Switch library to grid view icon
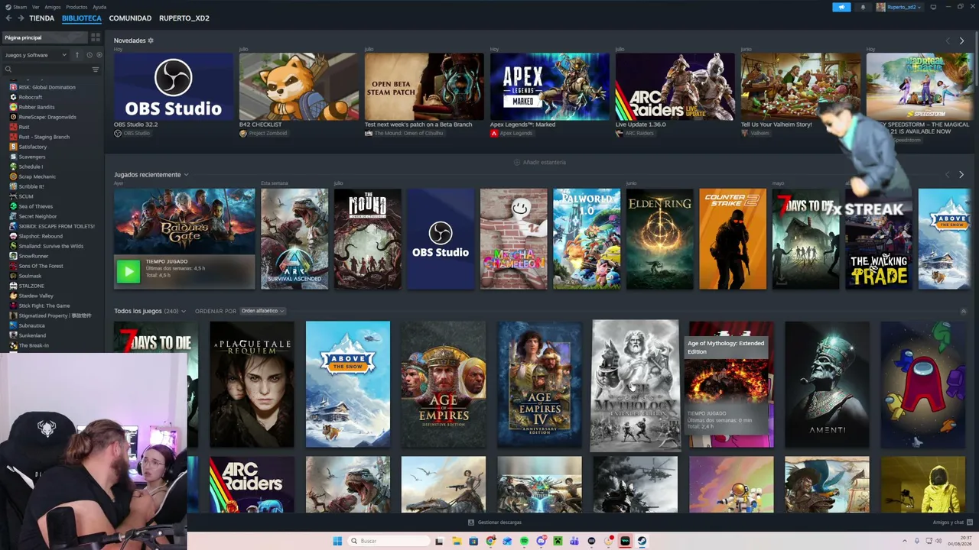 (x=96, y=37)
